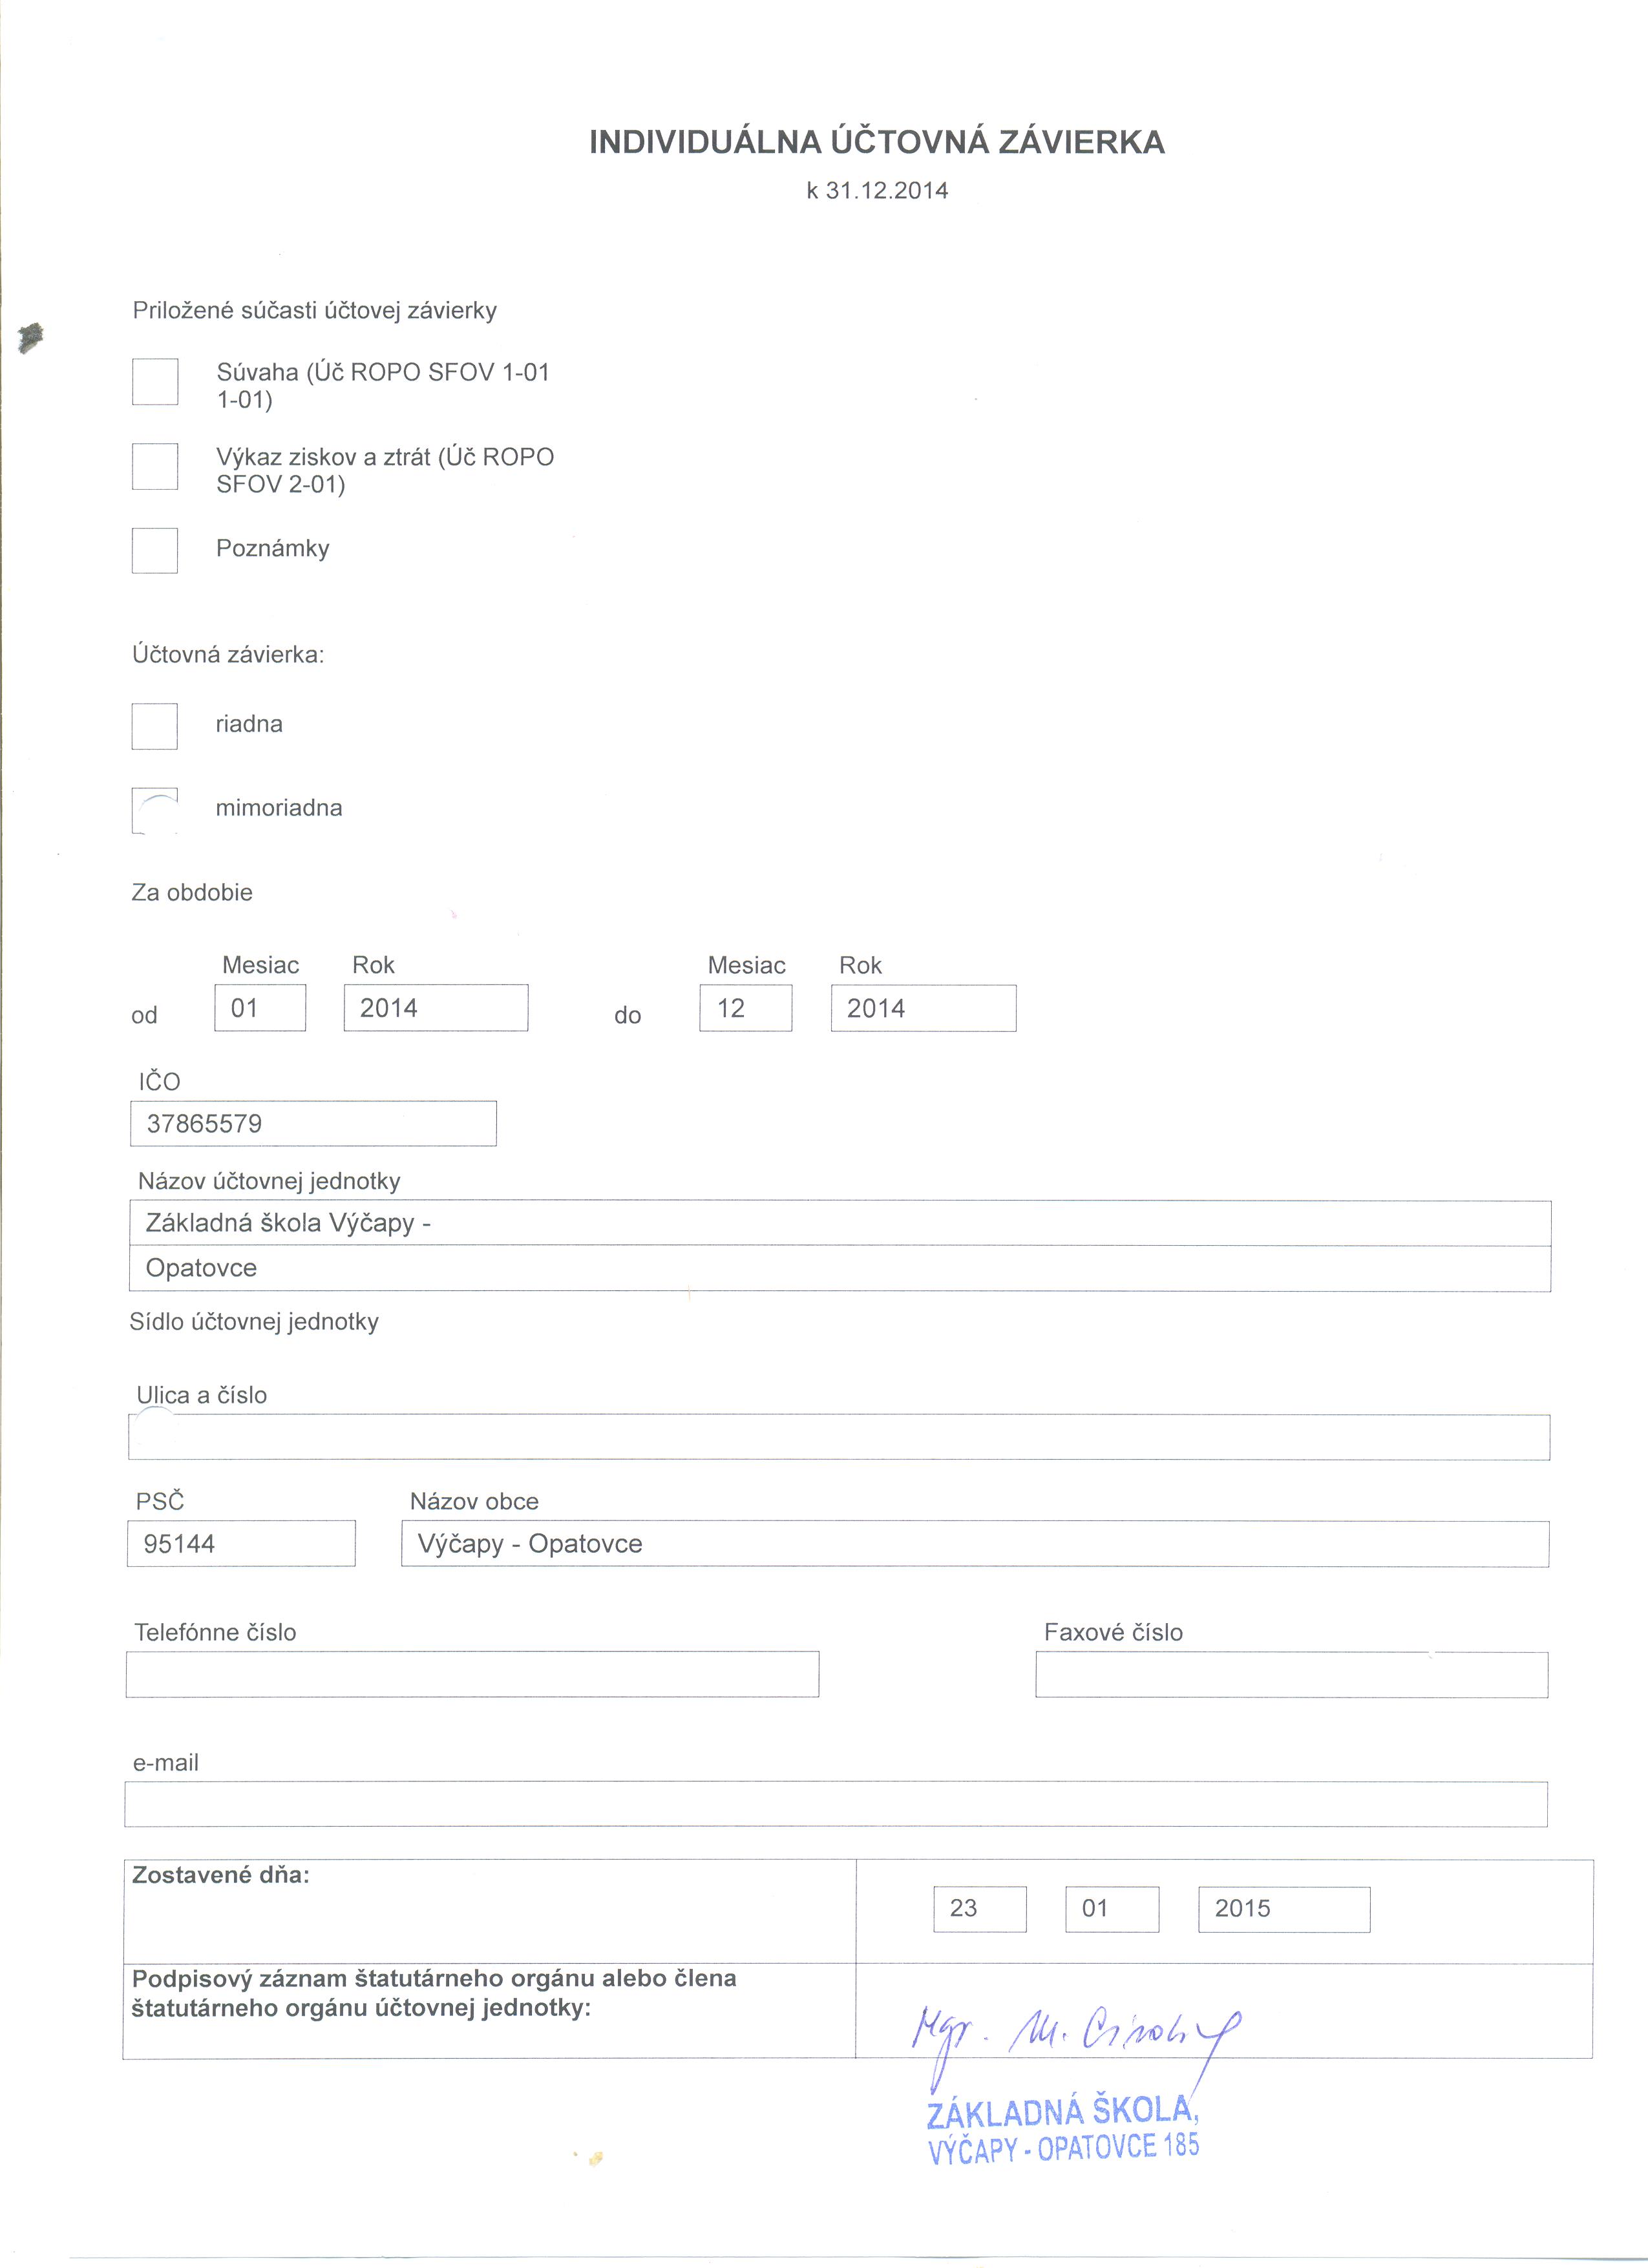The width and height of the screenshot is (1648, 2268).
Task: Select the riadna checkbox
Action: click(x=155, y=726)
